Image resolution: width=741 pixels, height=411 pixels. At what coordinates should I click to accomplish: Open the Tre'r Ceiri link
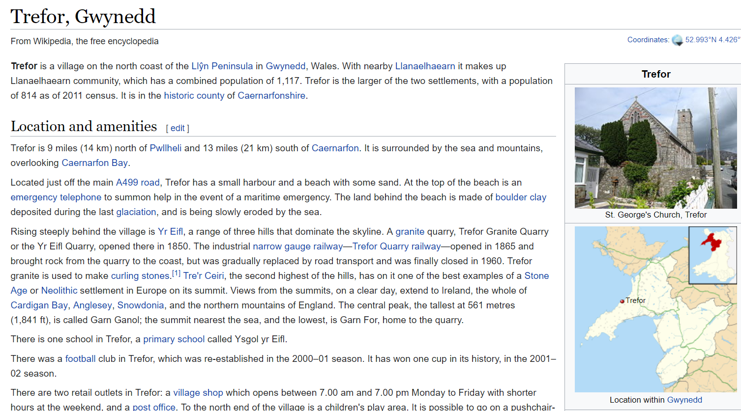pyautogui.click(x=204, y=276)
